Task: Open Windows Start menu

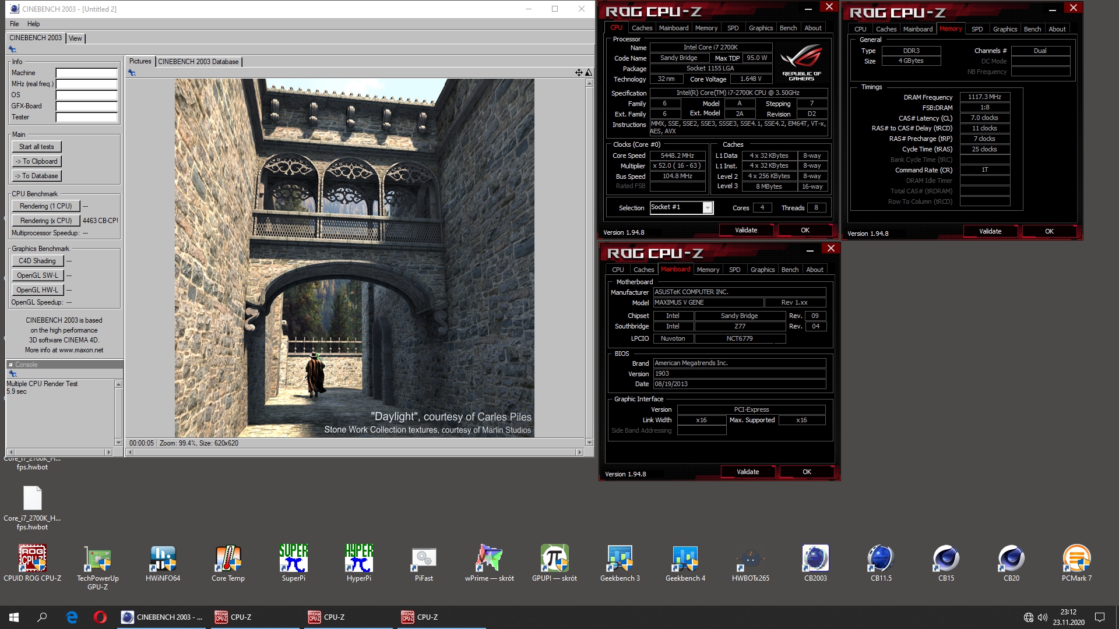Action: click(14, 617)
